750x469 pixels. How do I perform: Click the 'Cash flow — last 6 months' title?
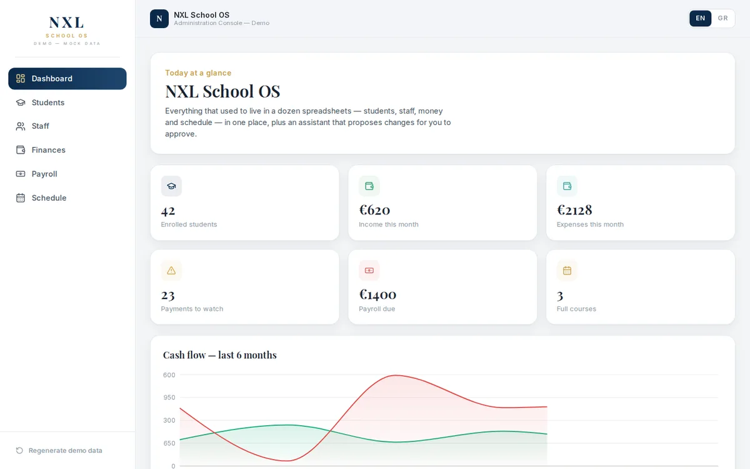tap(219, 355)
